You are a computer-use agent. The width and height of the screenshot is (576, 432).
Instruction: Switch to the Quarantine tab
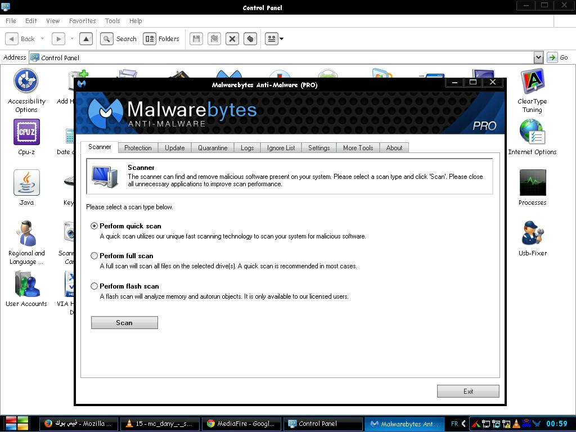coord(213,148)
